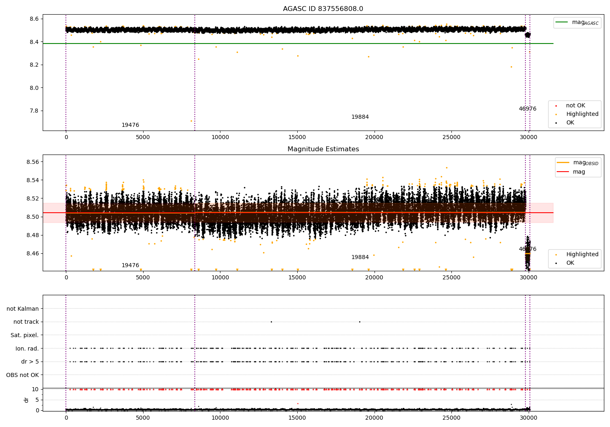This screenshot has height=427, width=610.
Task: Click the 'OBS not OK' row label
Action: click(22, 375)
